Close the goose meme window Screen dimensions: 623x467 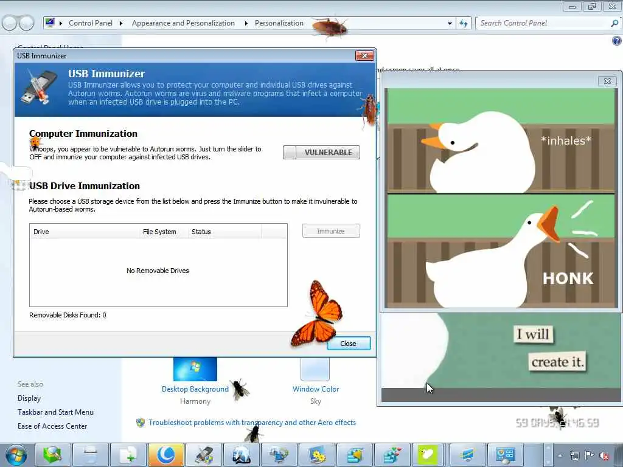pos(607,81)
